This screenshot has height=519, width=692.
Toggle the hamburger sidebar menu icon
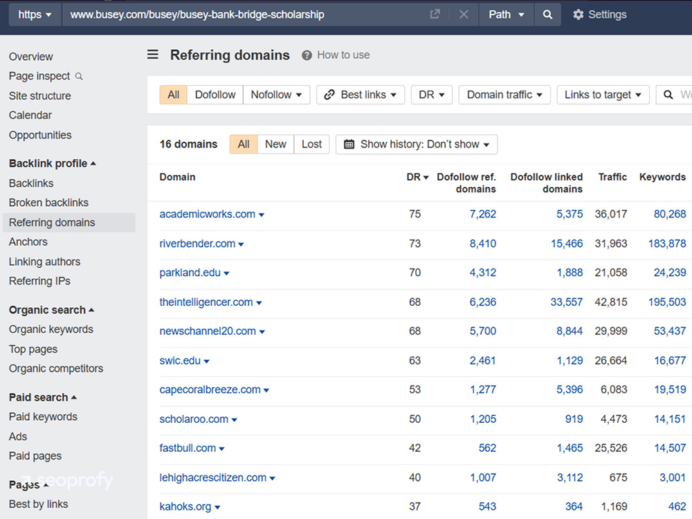pos(153,55)
